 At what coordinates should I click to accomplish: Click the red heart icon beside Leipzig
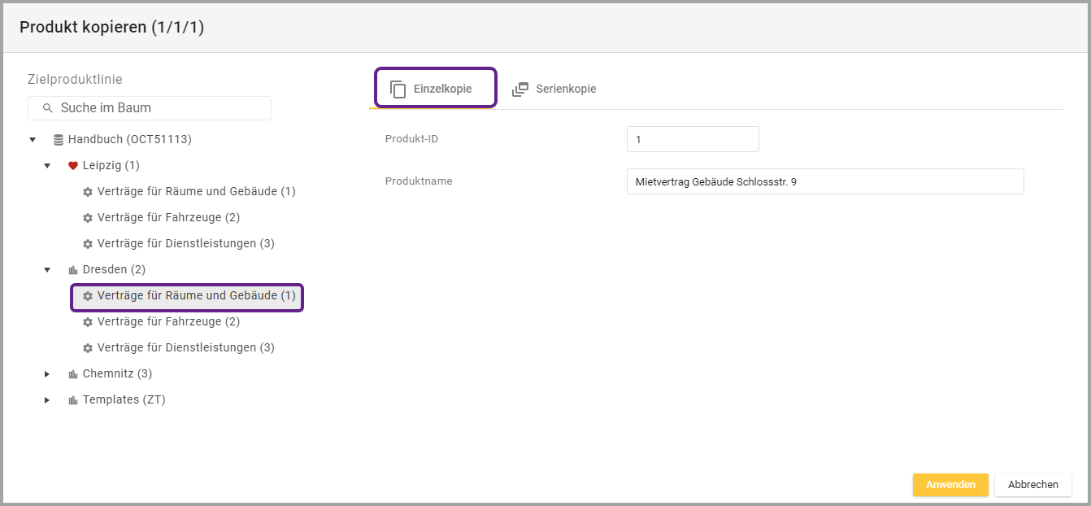[x=73, y=166]
